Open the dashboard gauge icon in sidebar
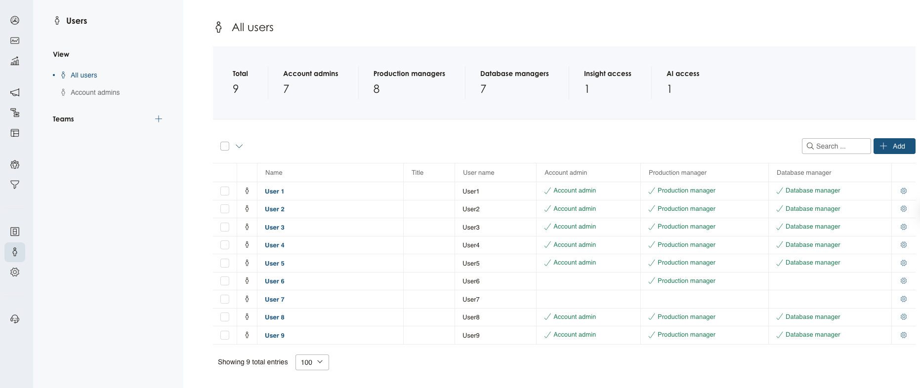The height and width of the screenshot is (388, 920). tap(15, 20)
